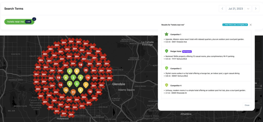Go to the next date with right arrow
This screenshot has height=122, width=263.
tap(256, 9)
